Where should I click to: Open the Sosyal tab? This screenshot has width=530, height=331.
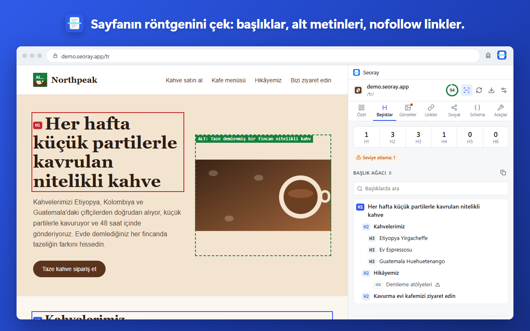[454, 111]
